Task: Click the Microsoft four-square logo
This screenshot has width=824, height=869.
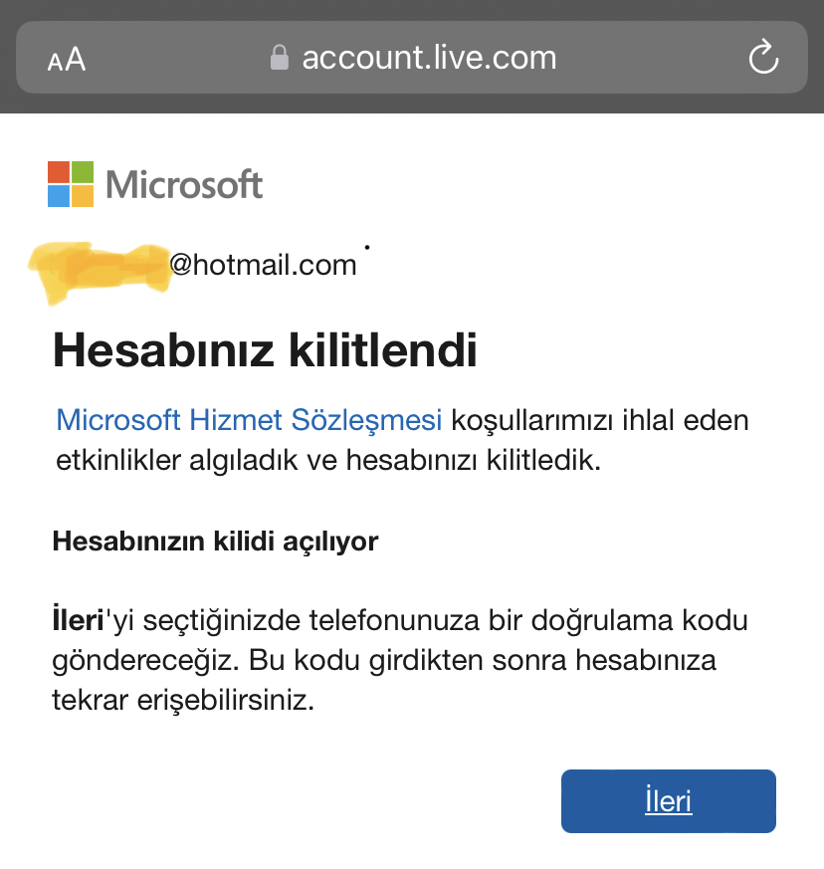Action: click(71, 184)
